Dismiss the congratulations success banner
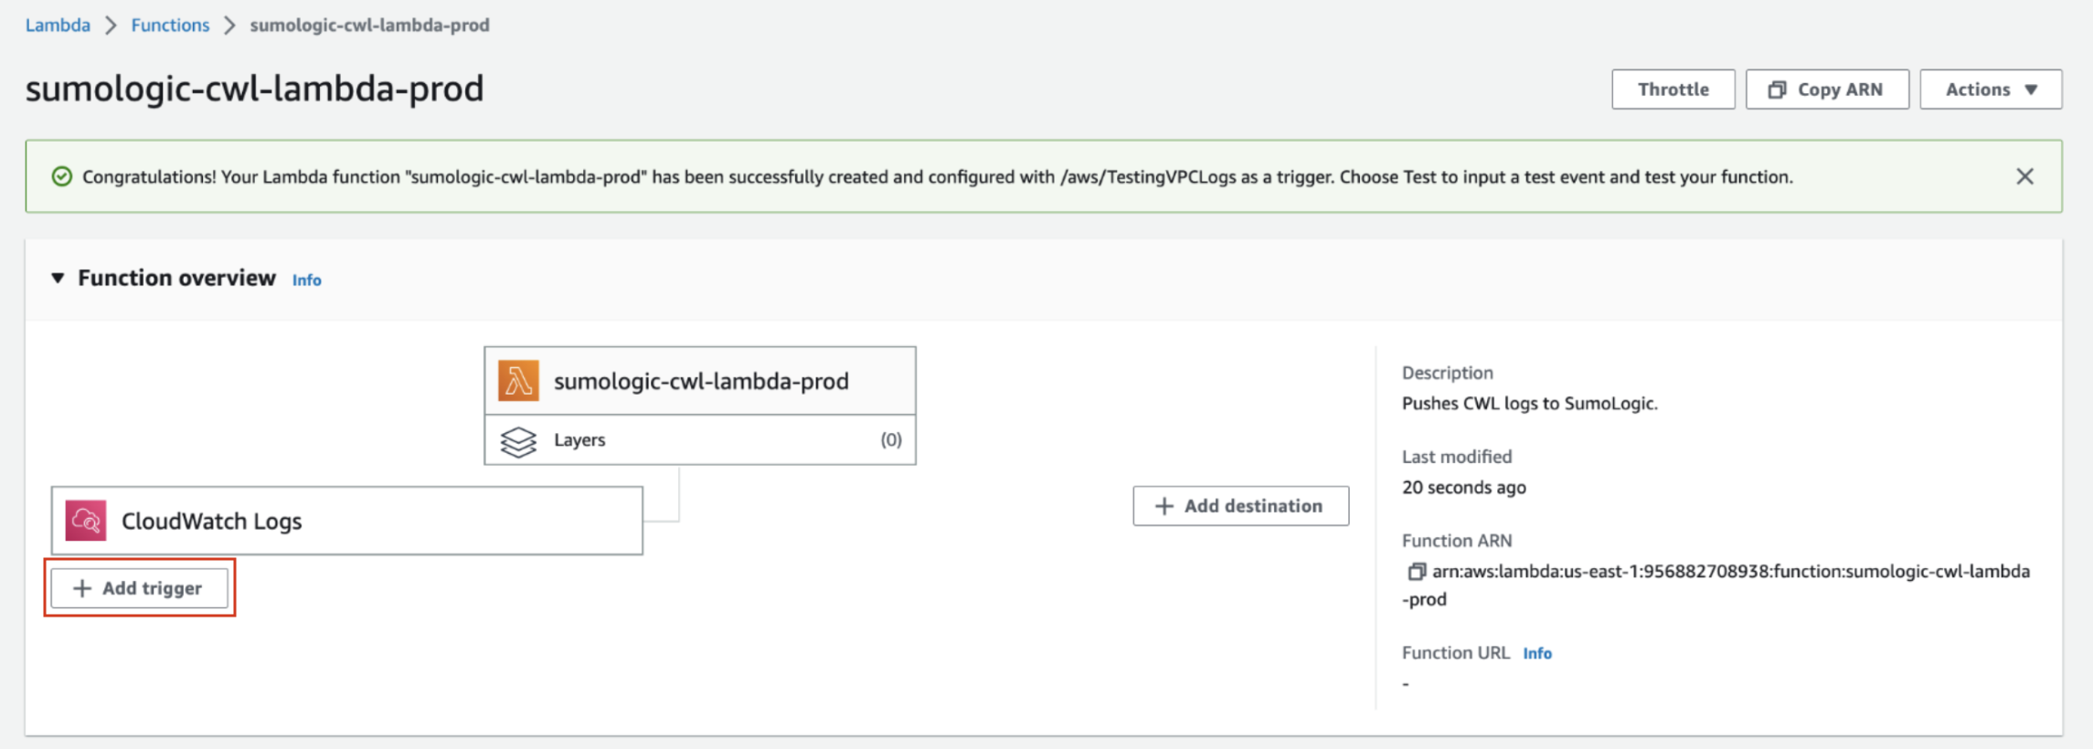Image resolution: width=2093 pixels, height=749 pixels. pos(2024,176)
